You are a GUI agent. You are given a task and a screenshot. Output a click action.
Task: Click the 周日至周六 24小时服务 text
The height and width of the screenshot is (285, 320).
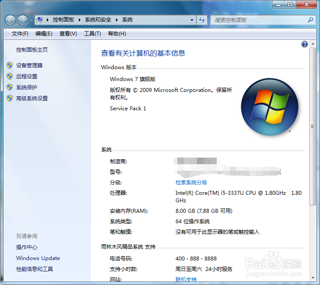204,269
